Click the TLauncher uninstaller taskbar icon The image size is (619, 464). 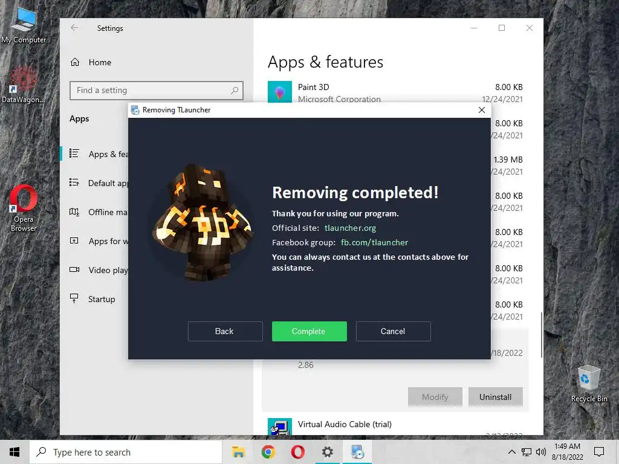[357, 452]
